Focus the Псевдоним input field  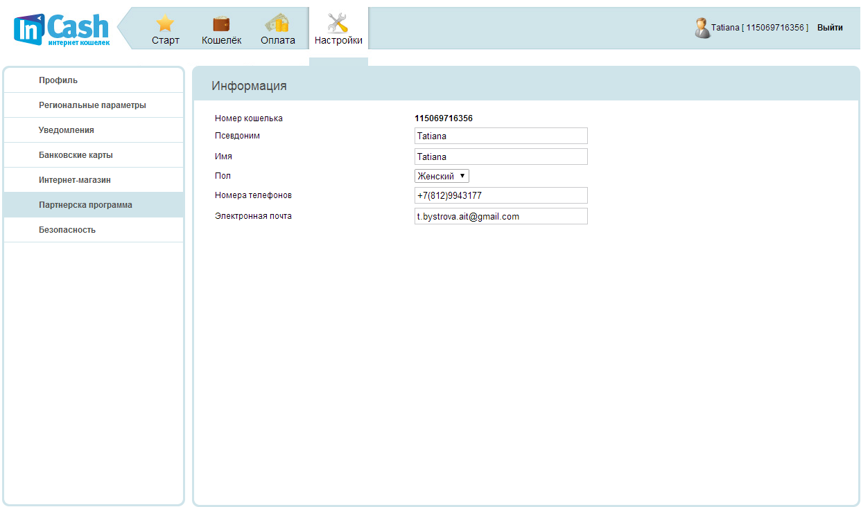click(x=501, y=136)
